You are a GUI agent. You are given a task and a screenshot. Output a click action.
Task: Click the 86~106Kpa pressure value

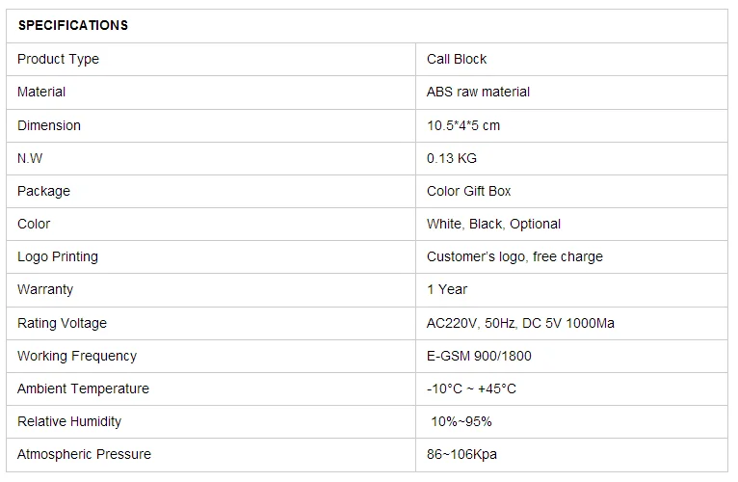(x=462, y=454)
